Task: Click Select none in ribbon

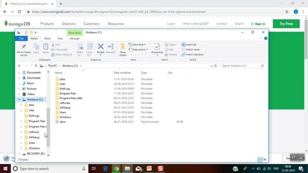Action: (x=191, y=49)
